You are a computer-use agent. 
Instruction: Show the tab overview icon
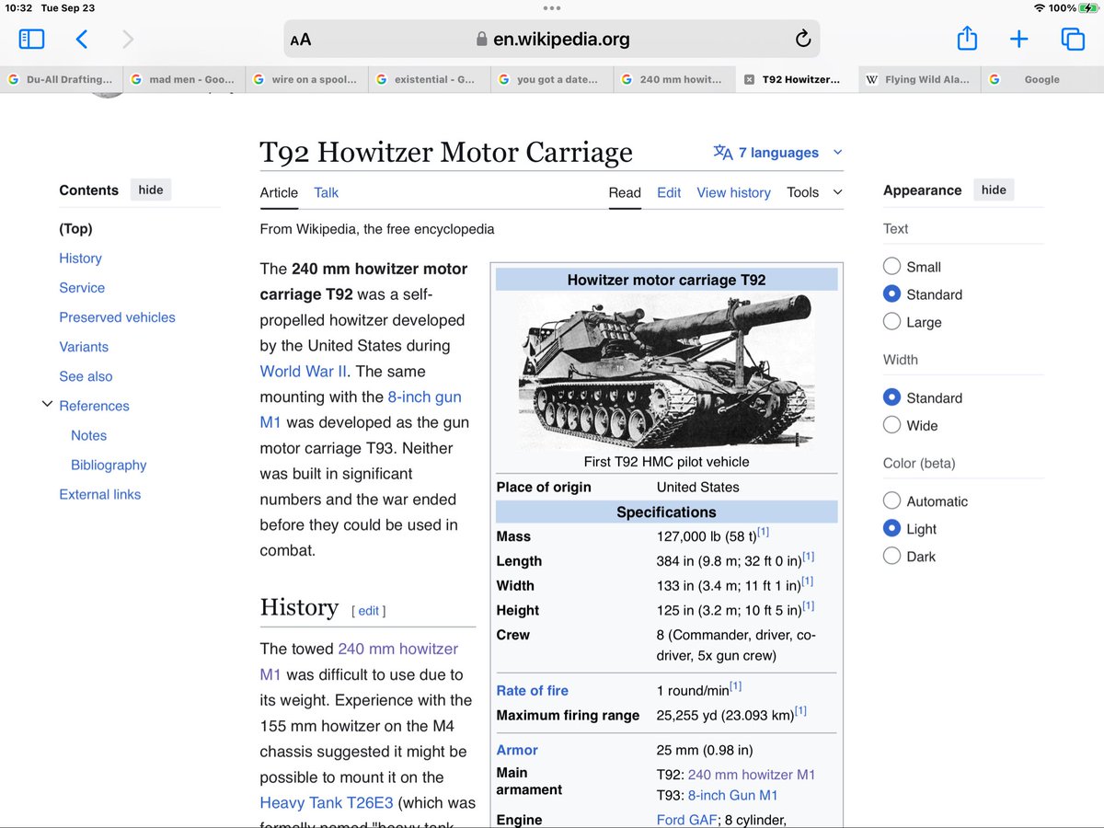(1073, 39)
